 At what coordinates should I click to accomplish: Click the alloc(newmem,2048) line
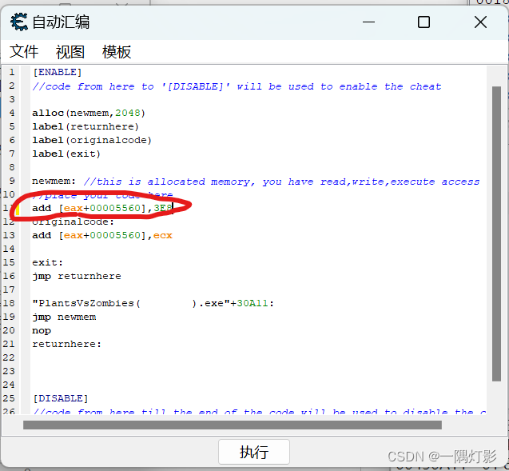89,113
